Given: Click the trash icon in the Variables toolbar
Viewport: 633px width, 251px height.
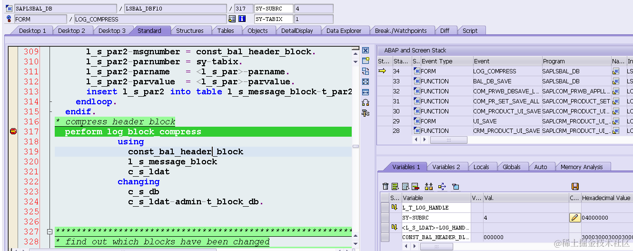Looking at the screenshot, I should pyautogui.click(x=386, y=186).
